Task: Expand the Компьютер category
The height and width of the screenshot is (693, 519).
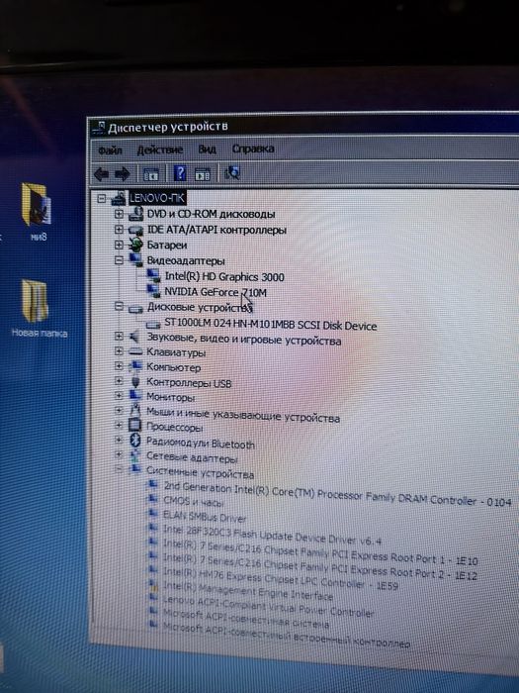Action: coord(119,366)
